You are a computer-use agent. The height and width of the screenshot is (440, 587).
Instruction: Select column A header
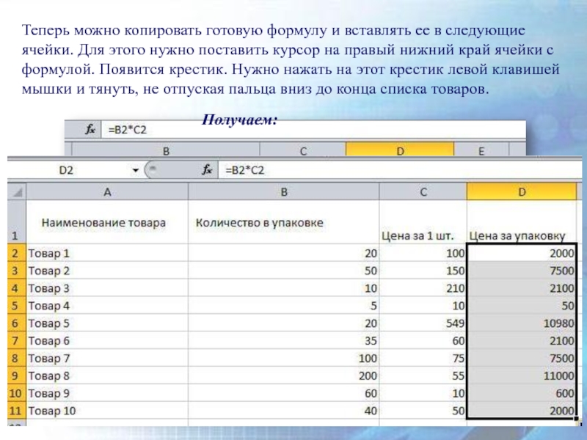pos(107,192)
